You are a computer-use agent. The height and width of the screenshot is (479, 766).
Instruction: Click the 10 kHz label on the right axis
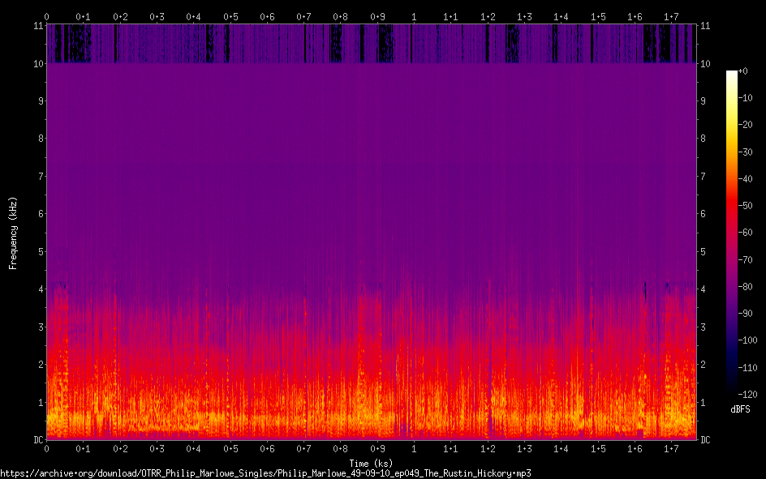(705, 63)
